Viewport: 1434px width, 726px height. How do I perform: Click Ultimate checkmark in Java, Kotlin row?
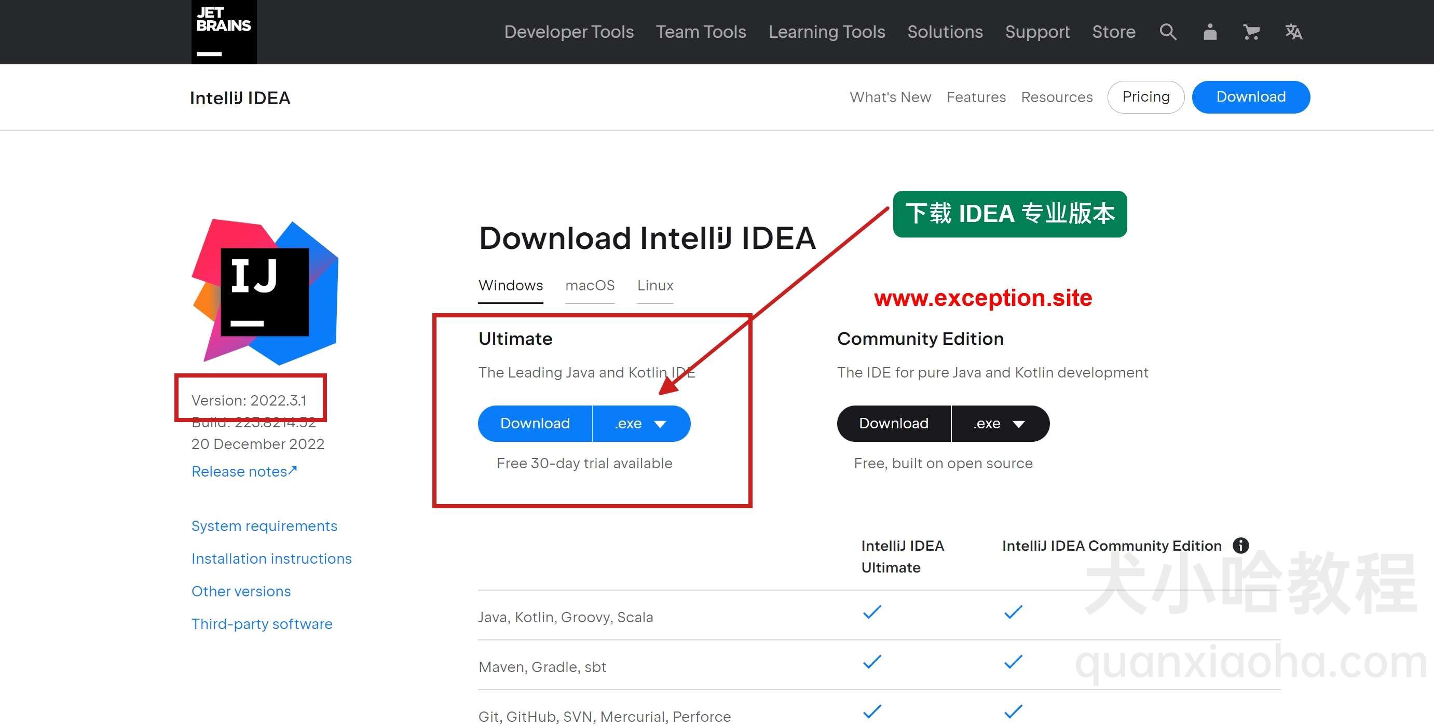coord(872,612)
